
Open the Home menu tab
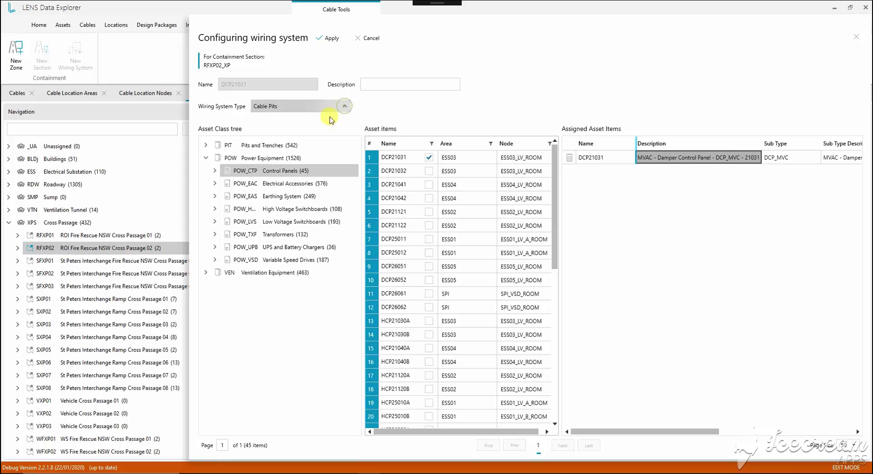[x=39, y=25]
